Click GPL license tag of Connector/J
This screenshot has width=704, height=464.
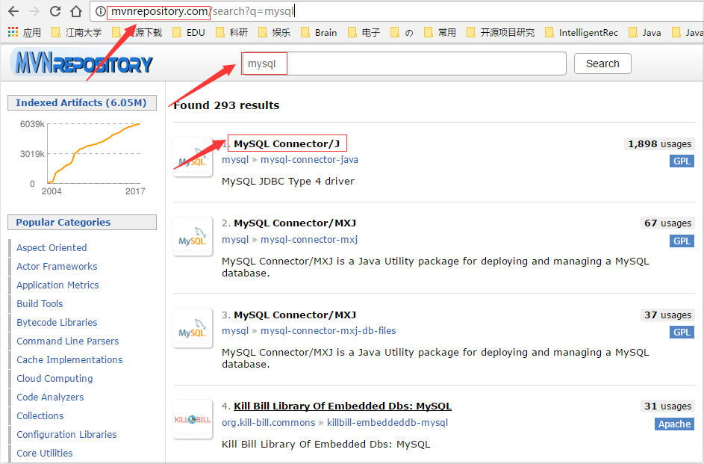click(x=682, y=161)
